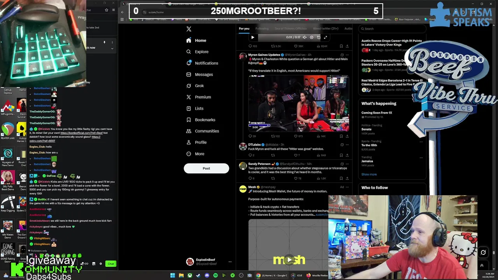Viewport: 498px width, 280px height.
Task: Share the Sandy Petersen post
Action: 347,178
